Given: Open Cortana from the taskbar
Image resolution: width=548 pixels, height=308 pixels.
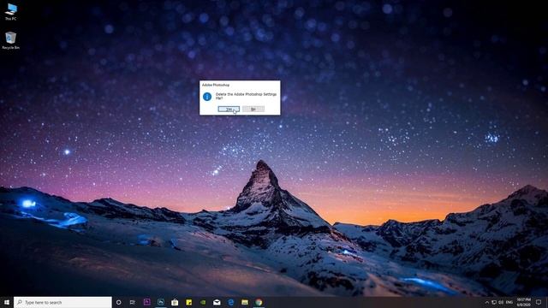Looking at the screenshot, I should point(118,302).
